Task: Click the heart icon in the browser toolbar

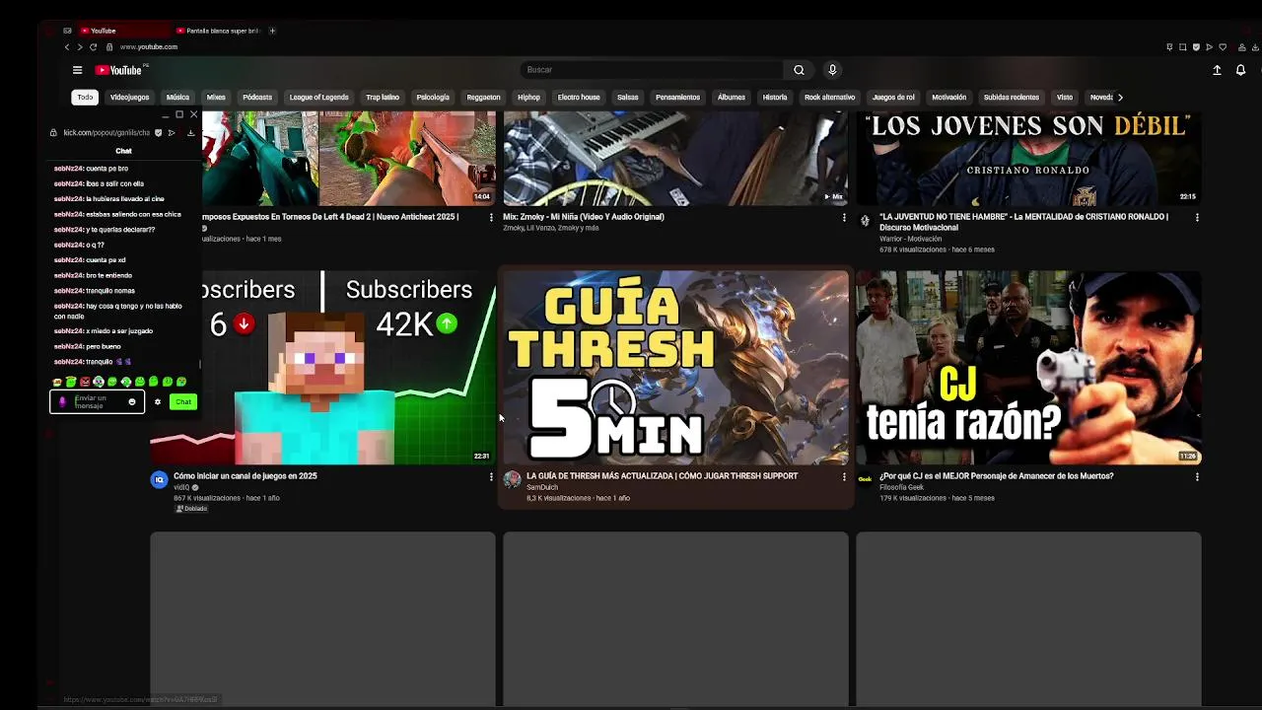Action: pos(1223,47)
